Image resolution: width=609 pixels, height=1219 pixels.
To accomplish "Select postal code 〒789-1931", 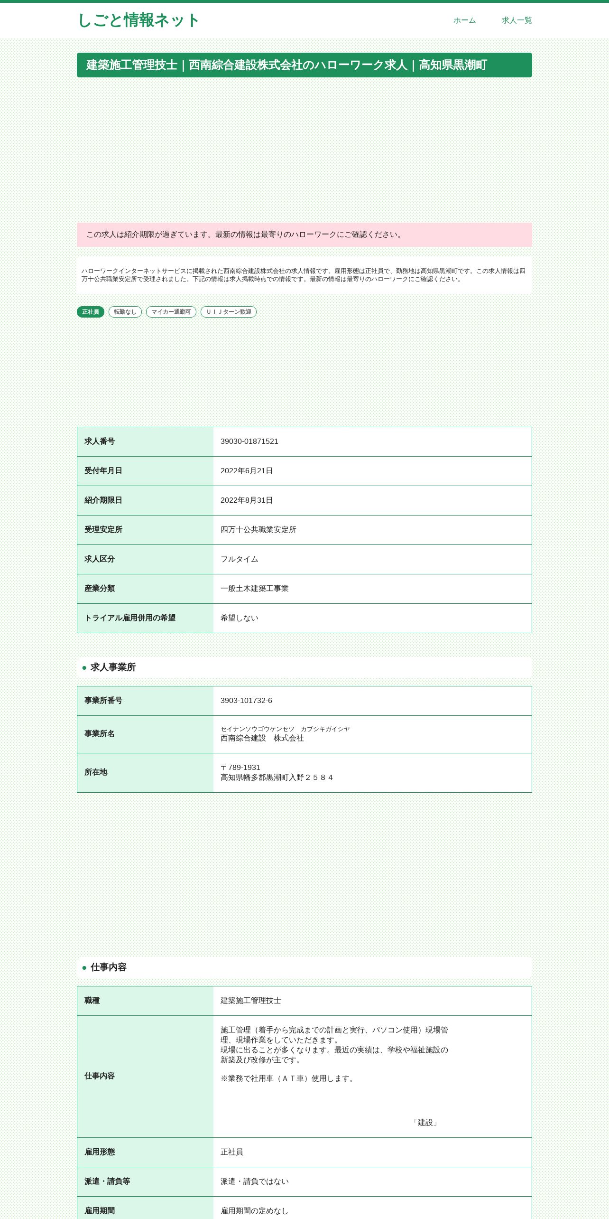I will click(x=240, y=768).
